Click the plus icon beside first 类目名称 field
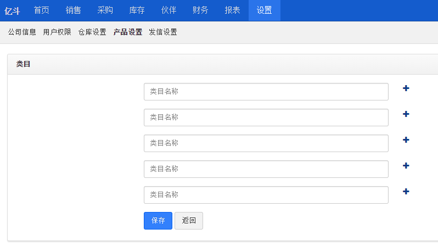438x246 pixels. [x=406, y=88]
